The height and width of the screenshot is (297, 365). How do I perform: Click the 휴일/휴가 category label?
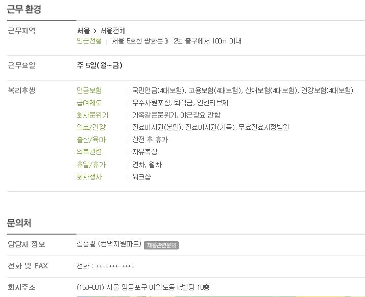pyautogui.click(x=91, y=165)
